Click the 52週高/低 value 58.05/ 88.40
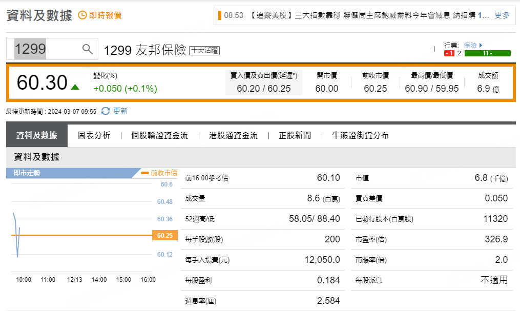The height and width of the screenshot is (311, 520). [315, 219]
